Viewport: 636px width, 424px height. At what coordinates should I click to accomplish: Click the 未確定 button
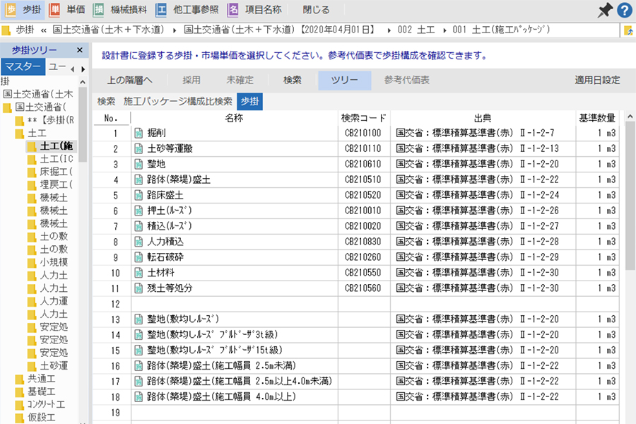(240, 81)
